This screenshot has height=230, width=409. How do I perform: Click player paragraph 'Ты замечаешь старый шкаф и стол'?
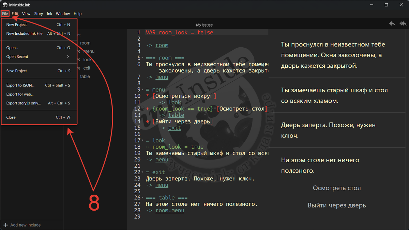(x=334, y=96)
